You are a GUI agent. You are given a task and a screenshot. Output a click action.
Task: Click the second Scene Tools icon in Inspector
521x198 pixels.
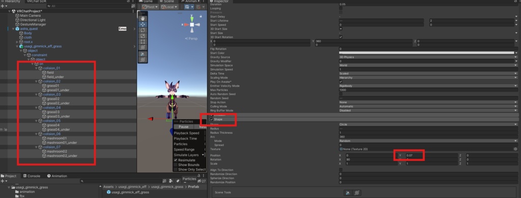[x=357, y=193]
